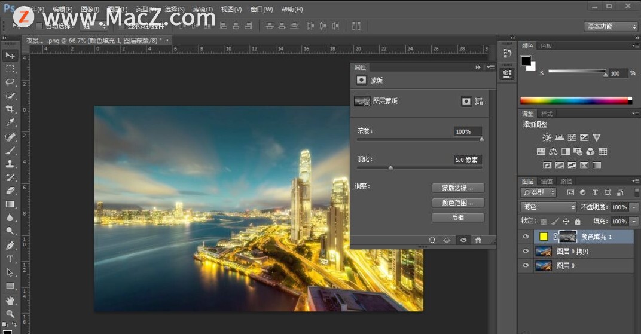Add a Photo Filter adjustment
This screenshot has height=334, width=641.
[578, 152]
